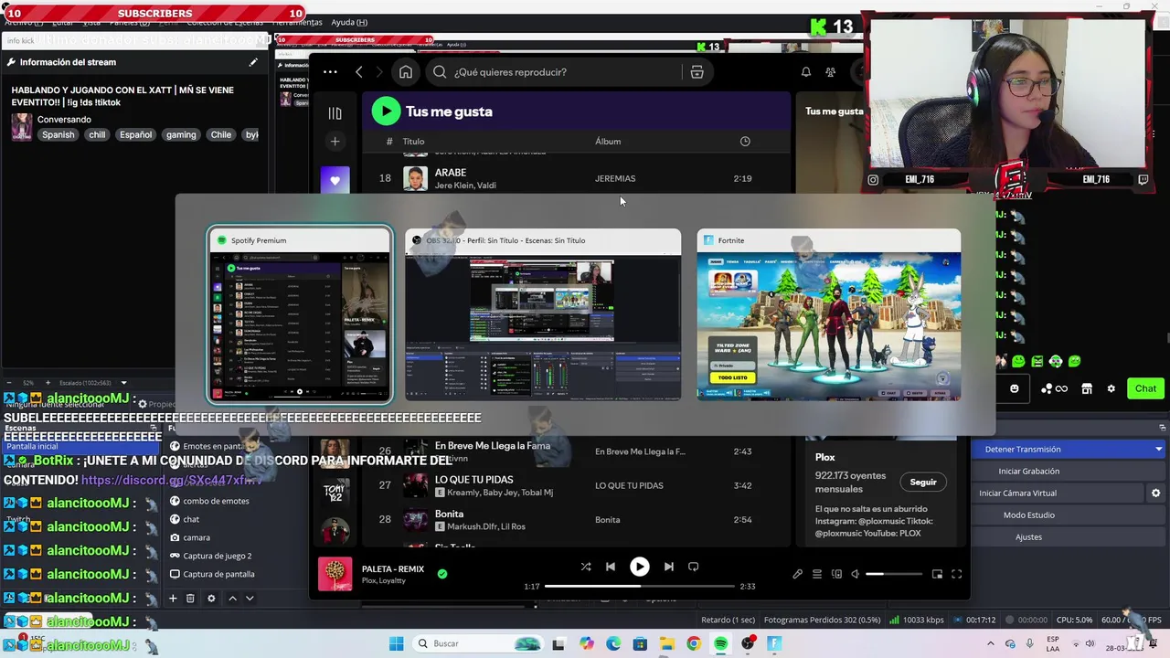This screenshot has width=1170, height=658.
Task: Go to Spotify Home
Action: pyautogui.click(x=406, y=72)
